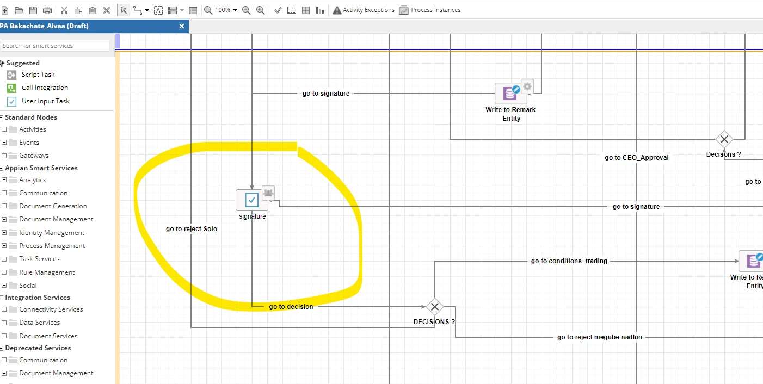The height and width of the screenshot is (384, 763).
Task: Copy the selected node
Action: 78,10
